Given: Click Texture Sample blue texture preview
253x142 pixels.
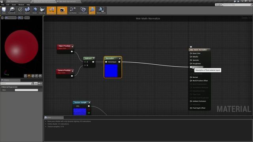Looking at the screenshot, I should (80, 112).
